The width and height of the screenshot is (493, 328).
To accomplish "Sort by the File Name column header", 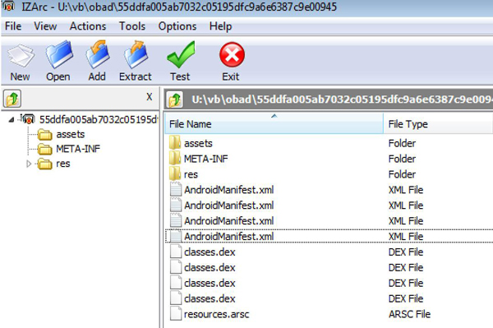I will (x=274, y=123).
